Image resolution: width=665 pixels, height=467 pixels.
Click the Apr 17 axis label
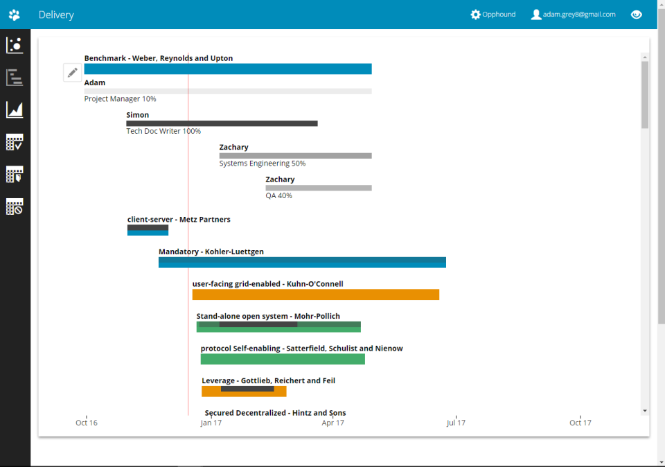click(x=333, y=423)
